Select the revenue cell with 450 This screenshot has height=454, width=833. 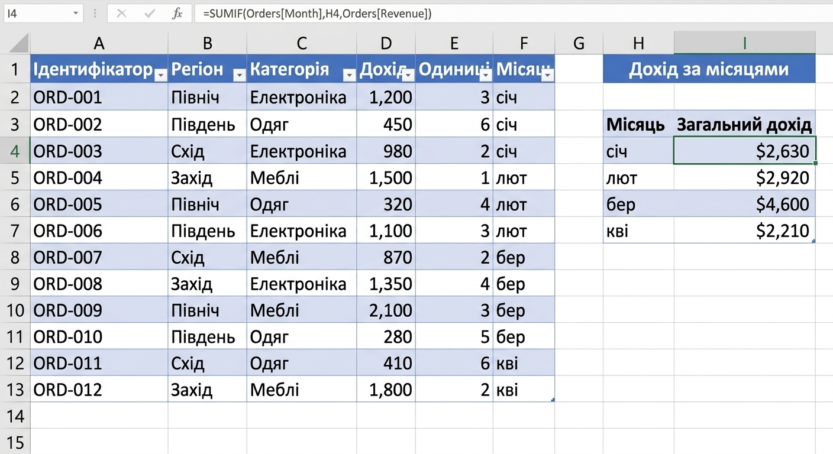tap(386, 124)
